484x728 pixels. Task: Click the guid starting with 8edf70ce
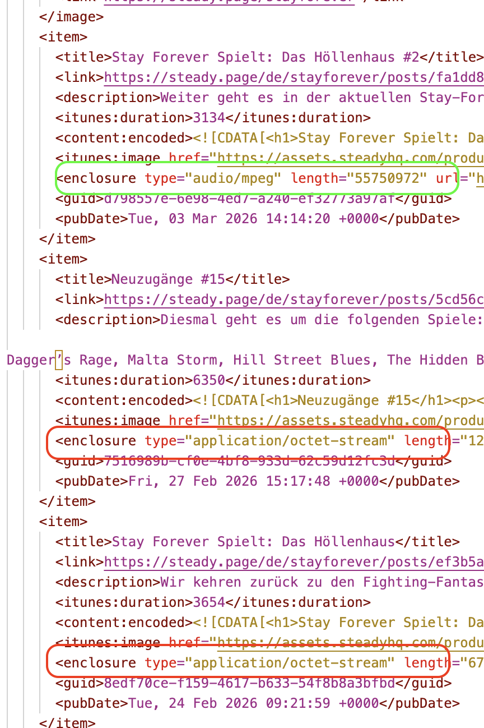pyautogui.click(x=249, y=683)
